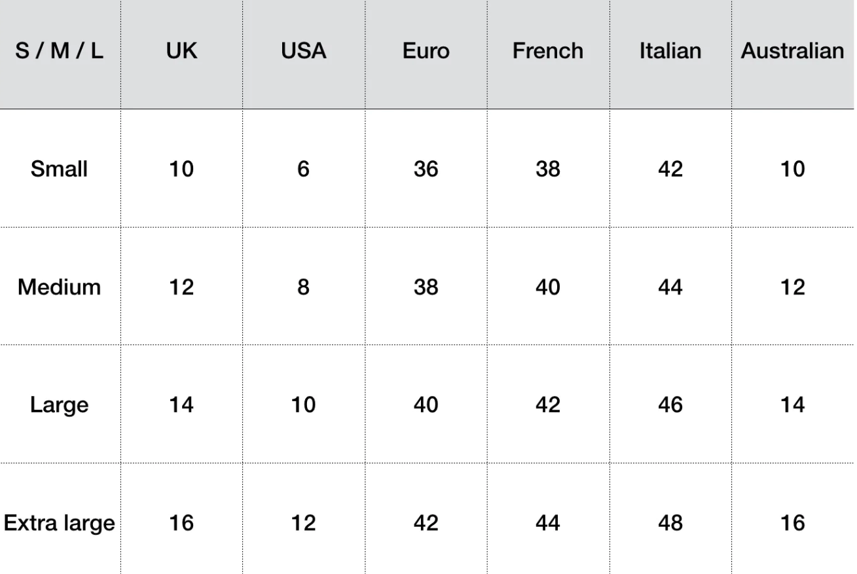The height and width of the screenshot is (574, 857).
Task: Select the Extra large row label
Action: (x=60, y=524)
